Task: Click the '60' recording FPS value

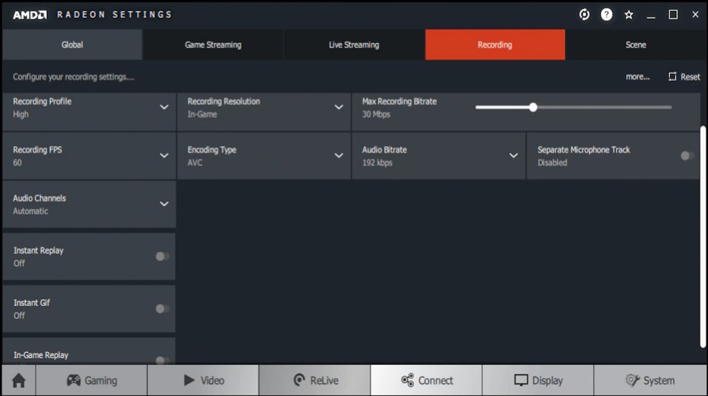Action: (17, 162)
